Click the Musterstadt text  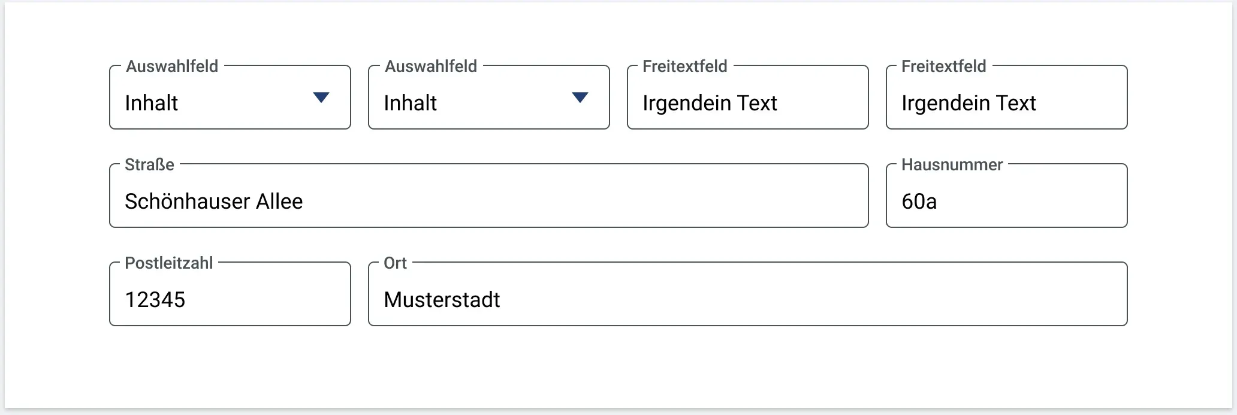442,300
